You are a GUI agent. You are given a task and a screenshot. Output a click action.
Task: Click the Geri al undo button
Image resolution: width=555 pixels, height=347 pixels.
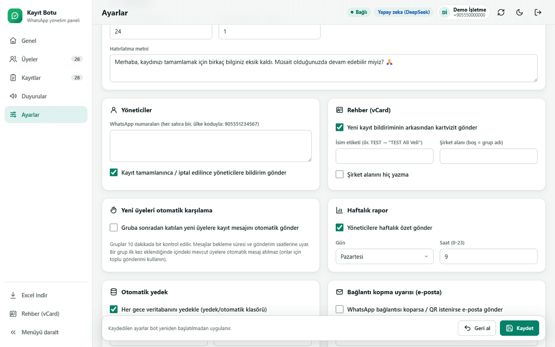coord(477,328)
